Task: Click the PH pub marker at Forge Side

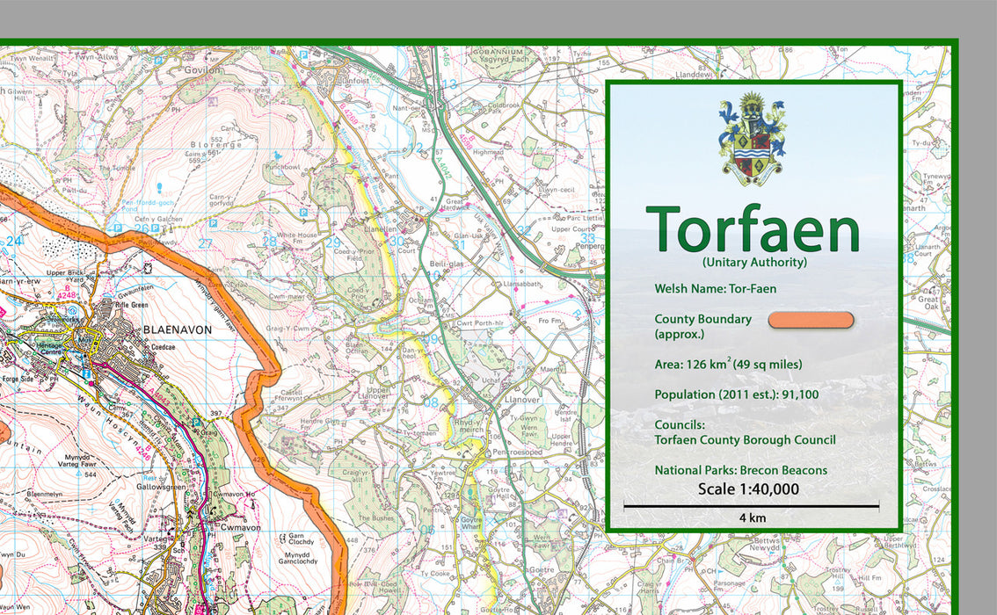Action: point(56,379)
